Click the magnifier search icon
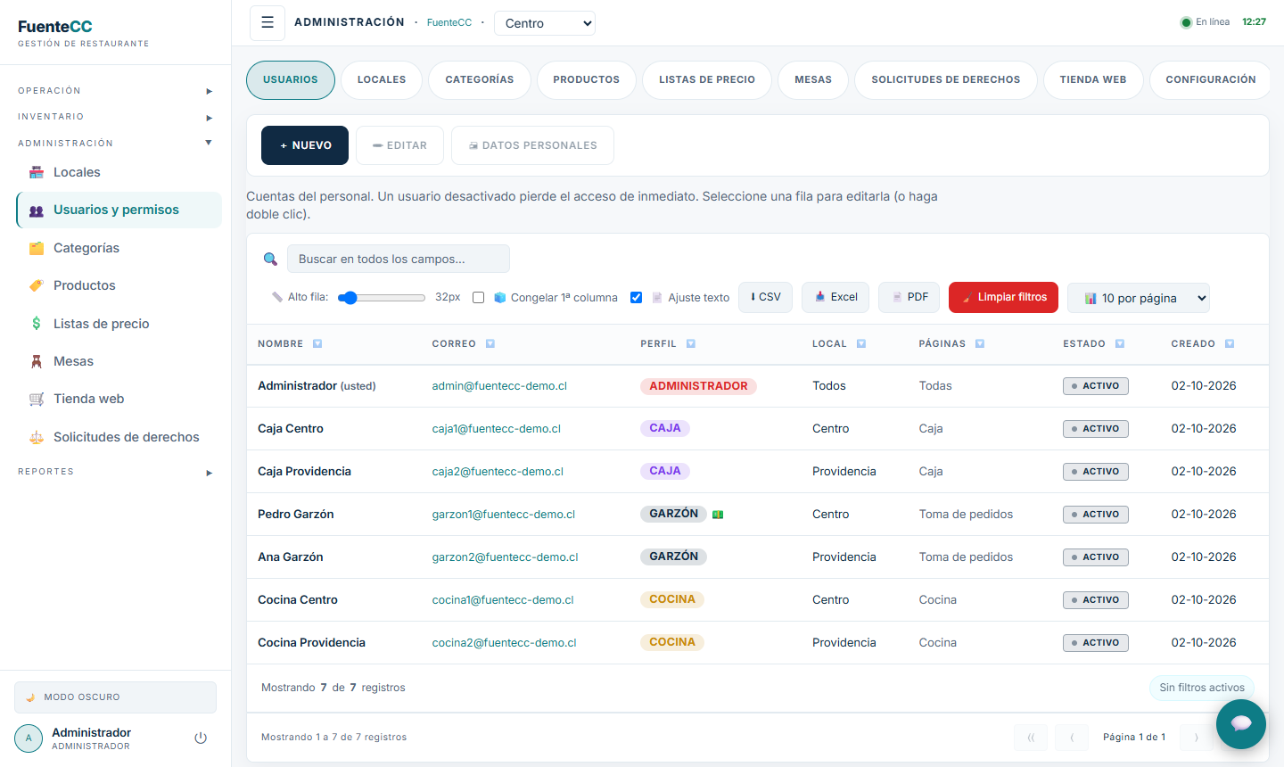 pyautogui.click(x=270, y=260)
